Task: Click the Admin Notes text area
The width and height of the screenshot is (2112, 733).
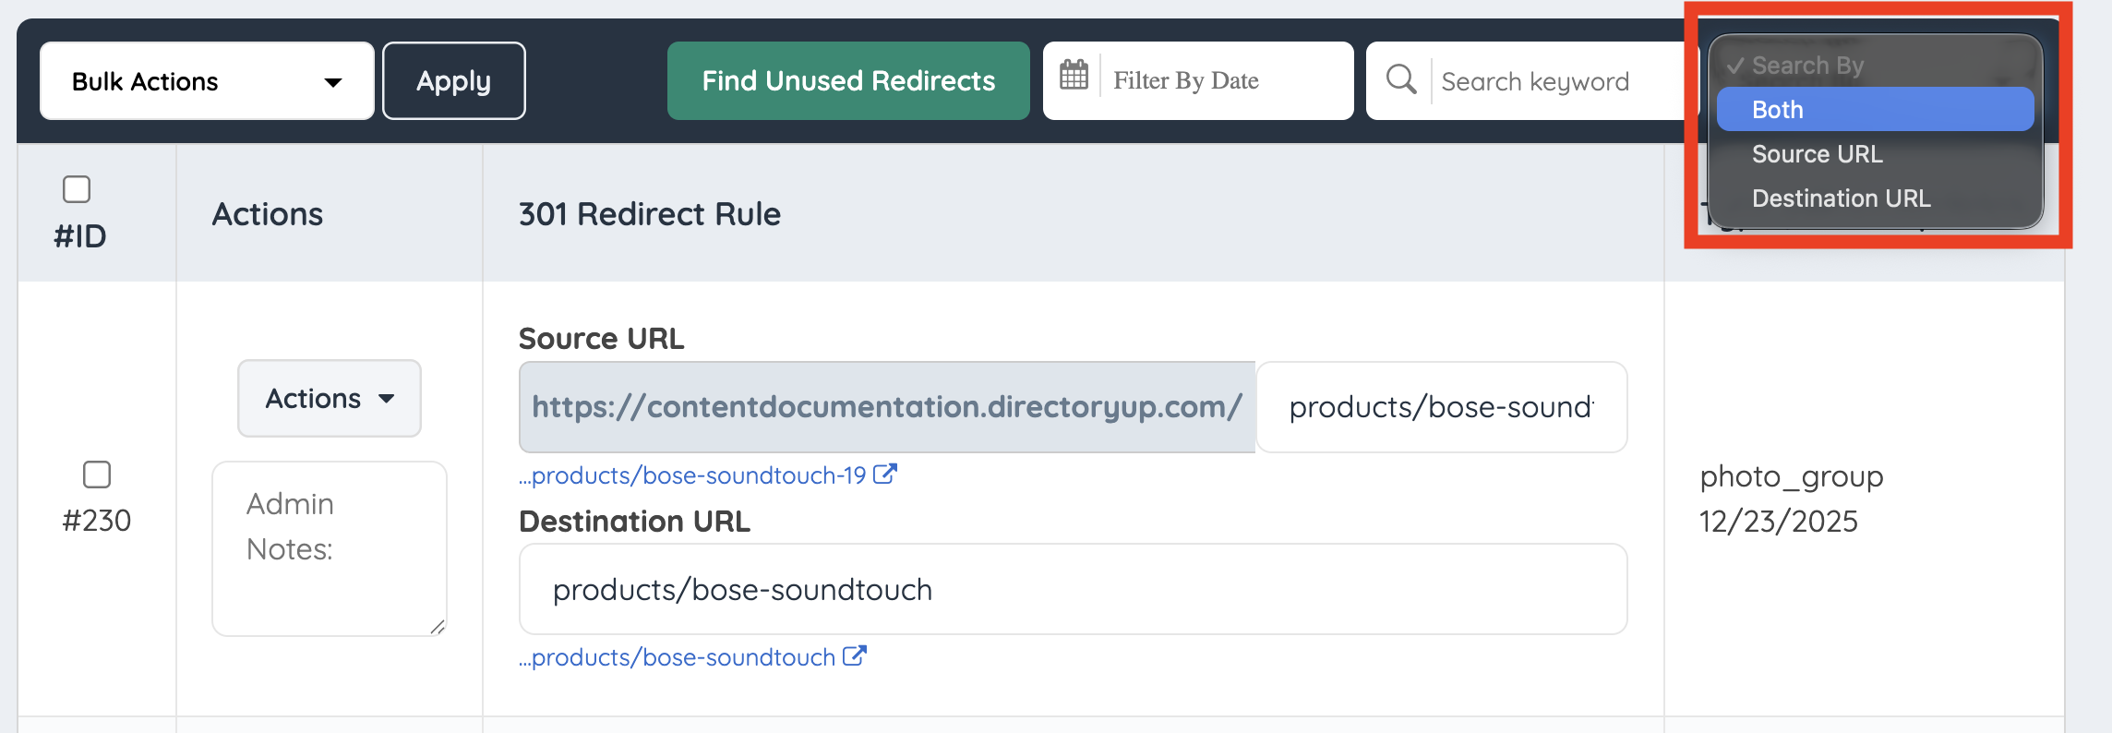Action: click(x=330, y=548)
